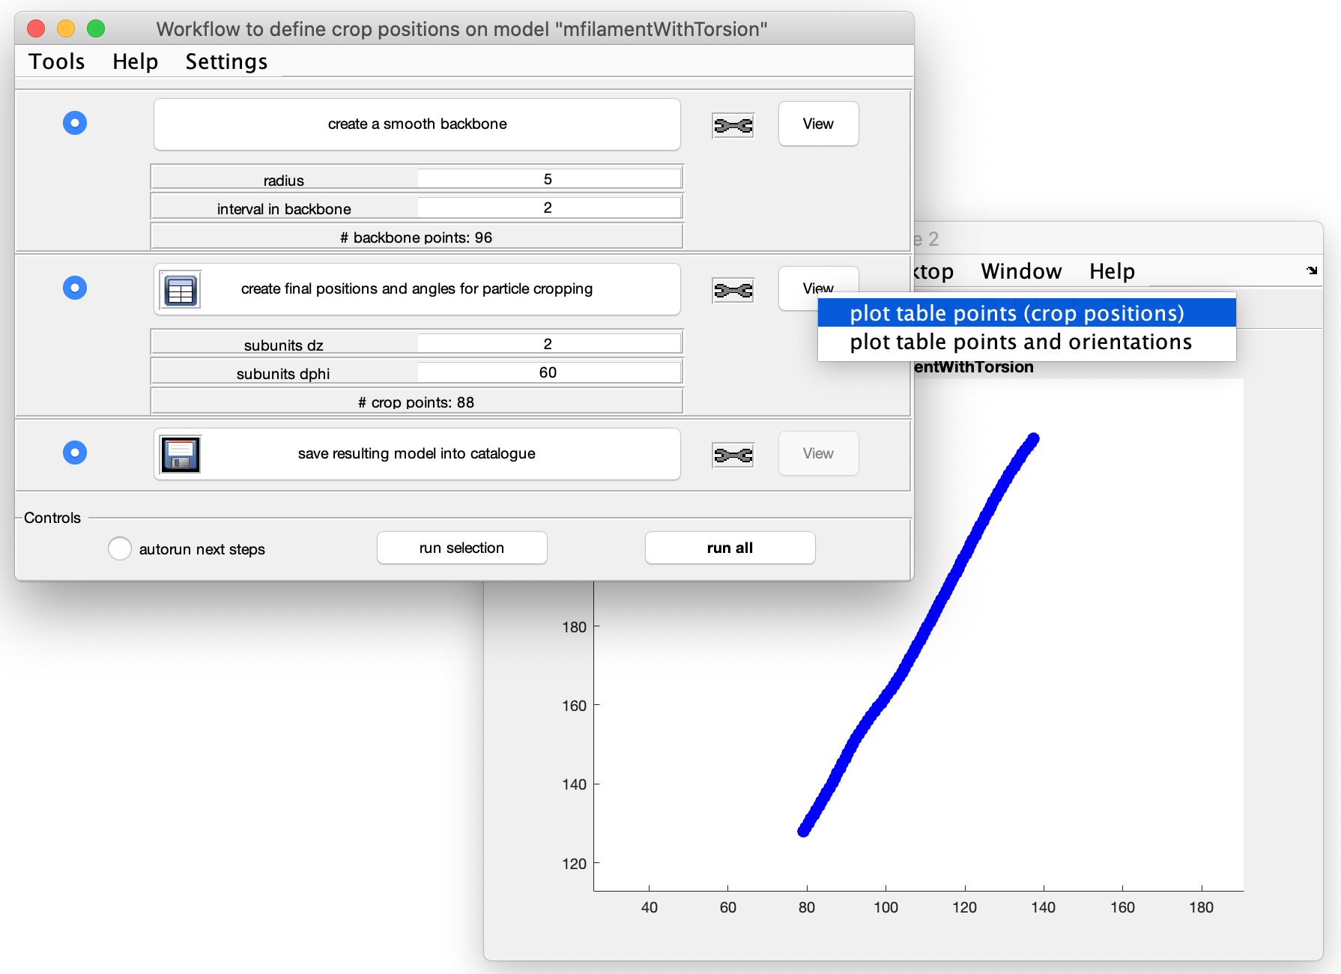Open the Tools menu
1341x974 pixels.
point(57,61)
